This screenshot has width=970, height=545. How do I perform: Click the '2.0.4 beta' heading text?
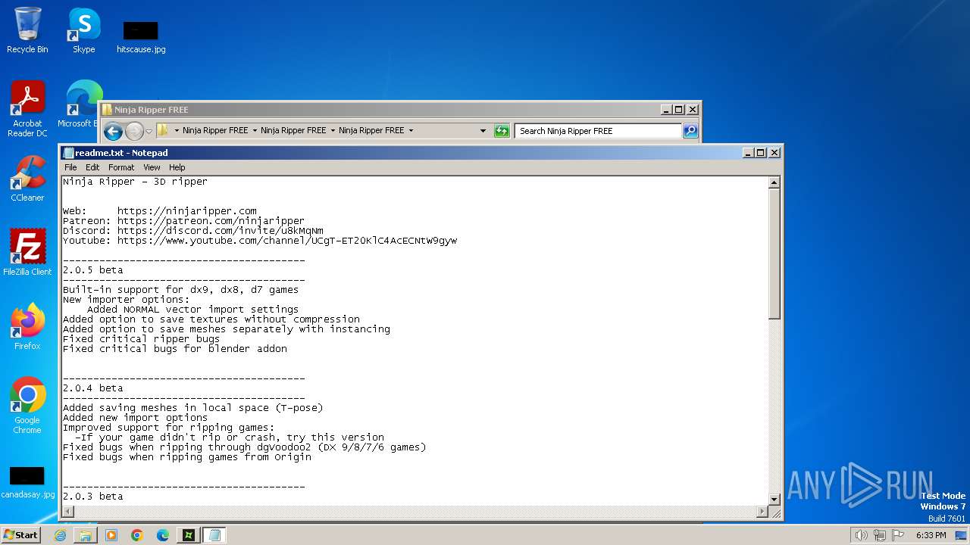(x=92, y=388)
